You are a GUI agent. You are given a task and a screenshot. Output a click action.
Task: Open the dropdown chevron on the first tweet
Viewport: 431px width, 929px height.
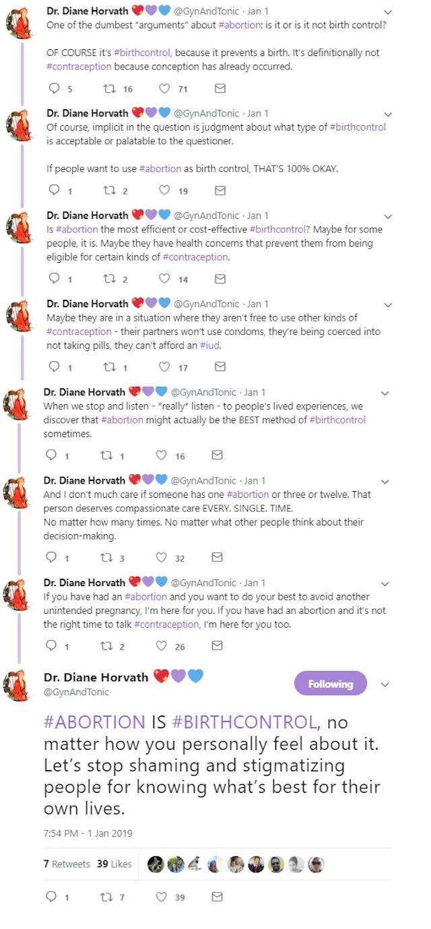[387, 12]
